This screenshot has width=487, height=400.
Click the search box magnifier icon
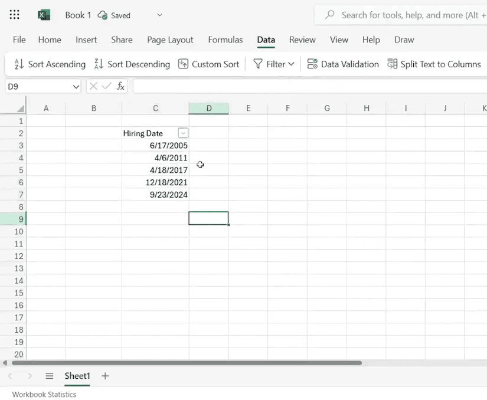coord(329,15)
